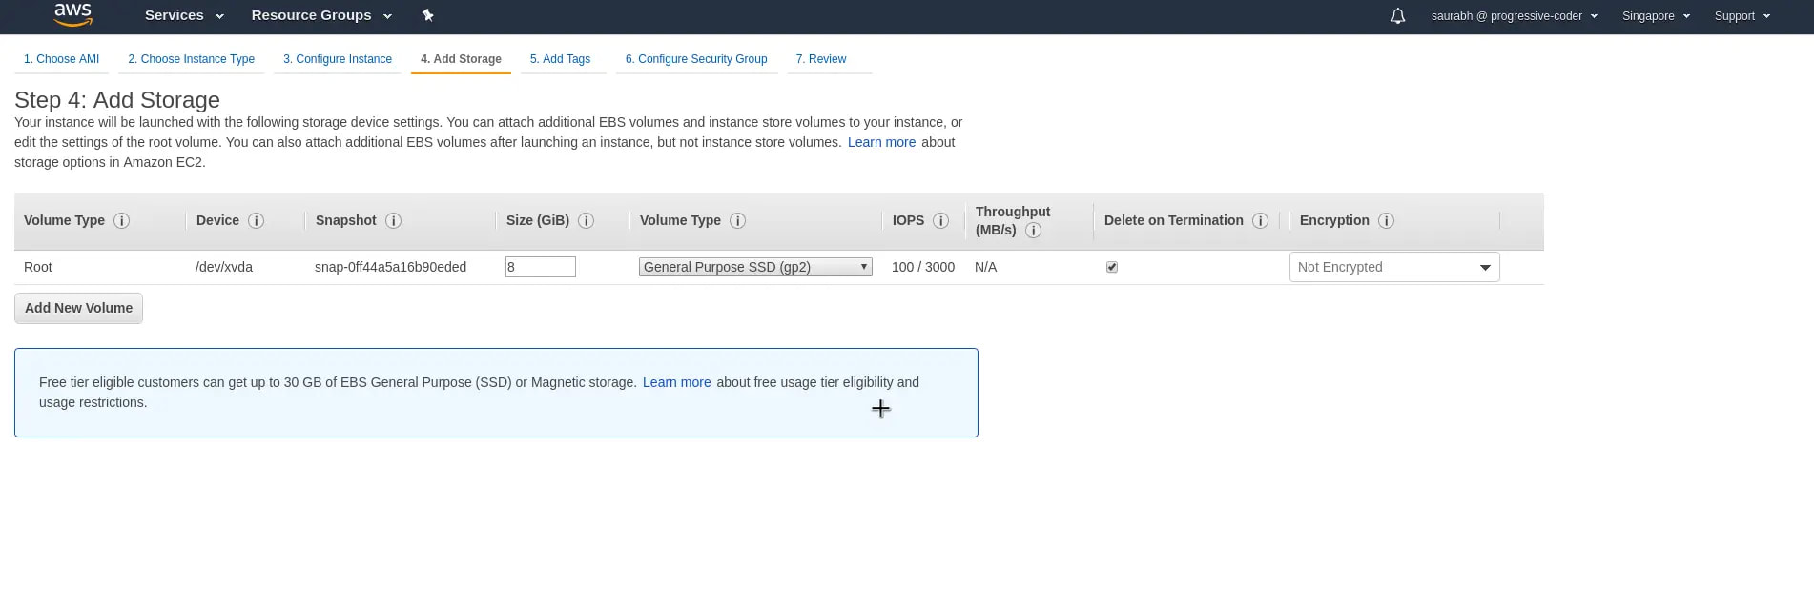Viewport: 1814px width, 590px height.
Task: Expand the Not Encrypted encryption dropdown
Action: click(x=1393, y=268)
